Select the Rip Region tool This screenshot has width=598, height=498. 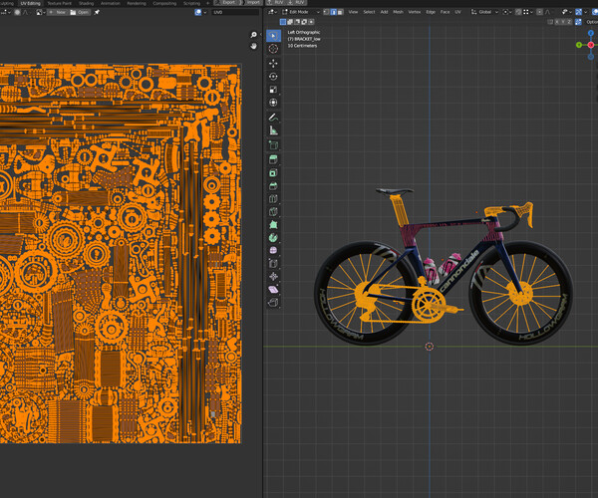(x=273, y=303)
